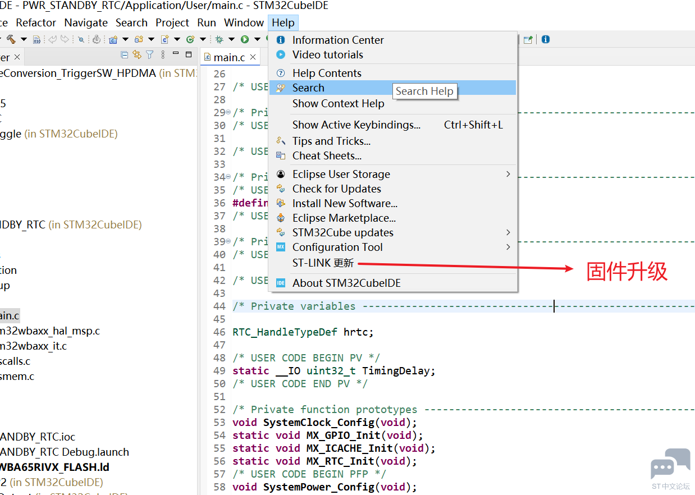The height and width of the screenshot is (495, 695).
Task: Click the Pin Editor icon in toolbar
Action: tap(528, 39)
